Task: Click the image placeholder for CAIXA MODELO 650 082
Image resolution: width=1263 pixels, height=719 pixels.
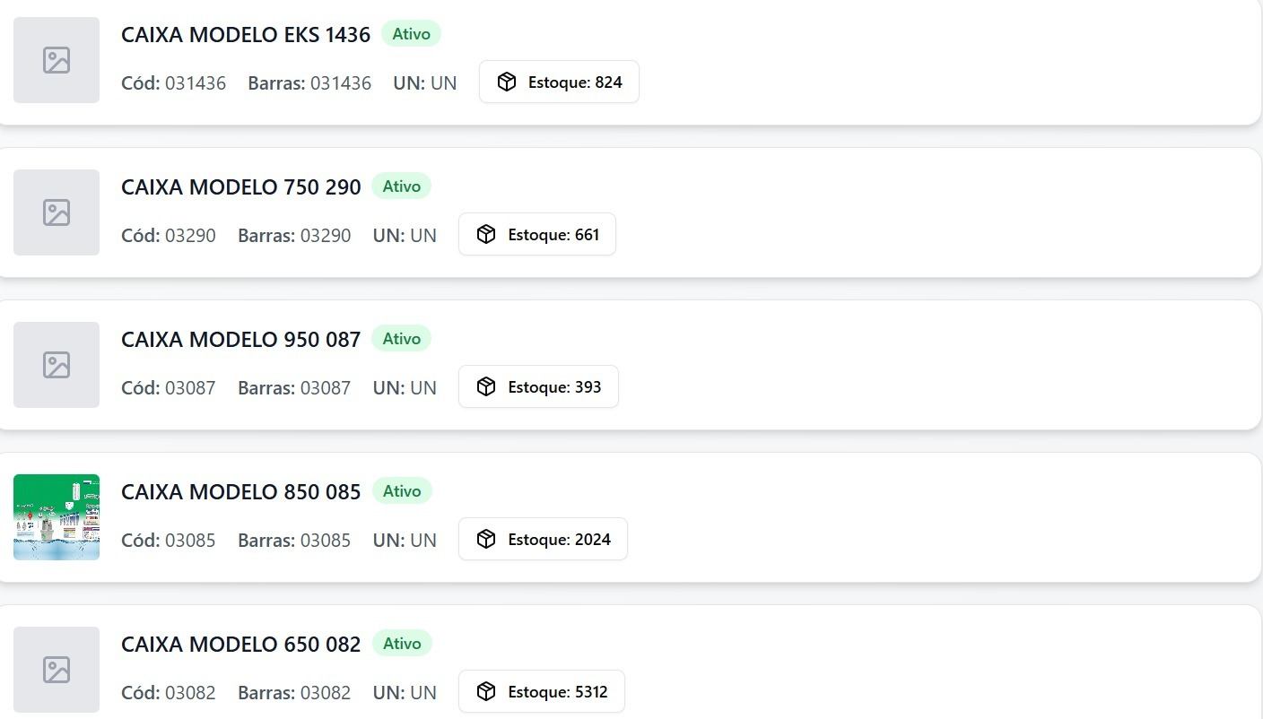Action: click(x=57, y=670)
